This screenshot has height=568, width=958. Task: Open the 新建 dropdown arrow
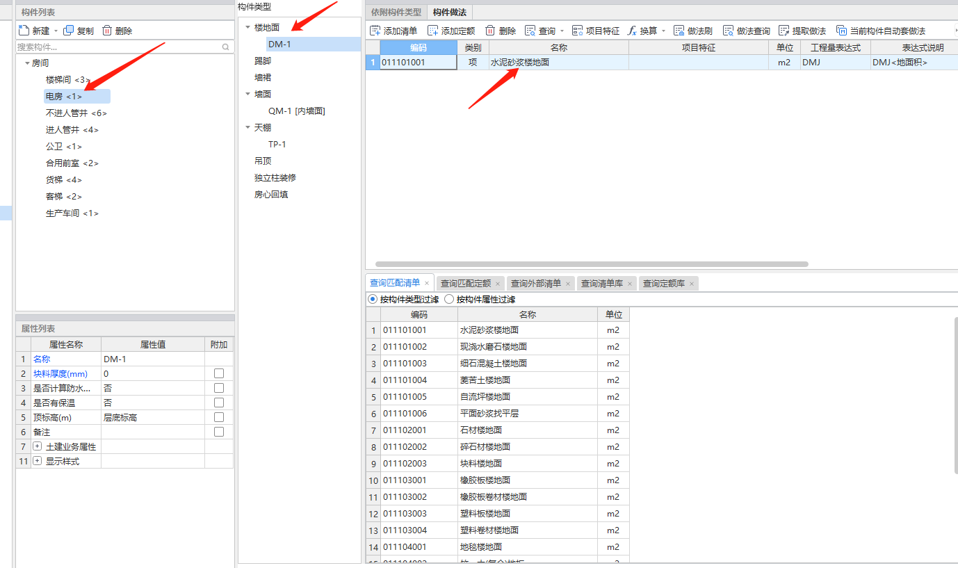tap(56, 31)
